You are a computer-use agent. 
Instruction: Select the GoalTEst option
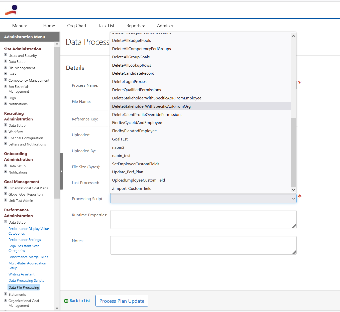pos(200,139)
